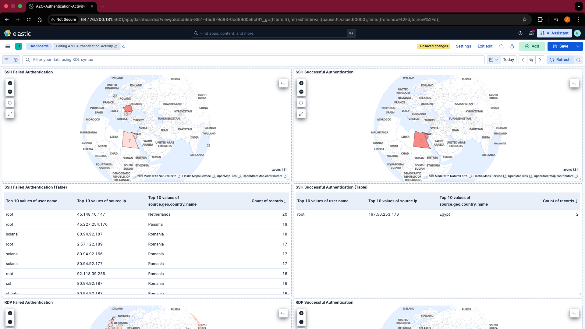Image resolution: width=585 pixels, height=329 pixels.
Task: Open the AI Assistant
Action: [x=555, y=33]
